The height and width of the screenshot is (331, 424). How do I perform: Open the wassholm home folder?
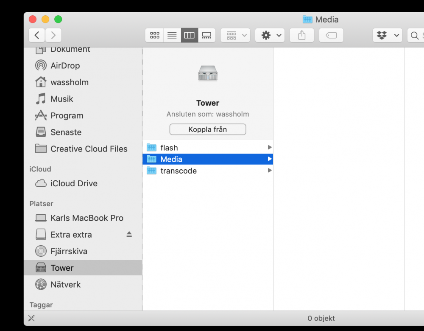(83, 82)
